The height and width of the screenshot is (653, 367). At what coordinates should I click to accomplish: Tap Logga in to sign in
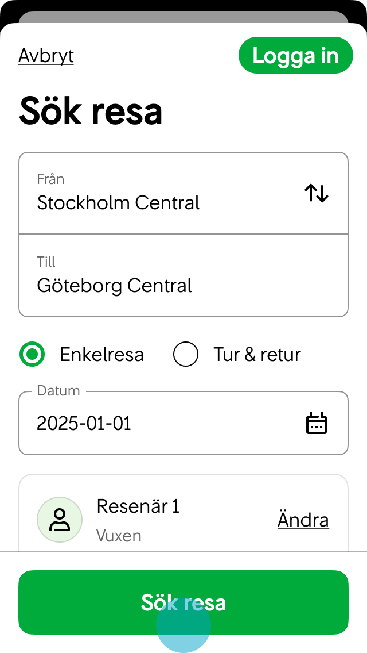pos(296,55)
